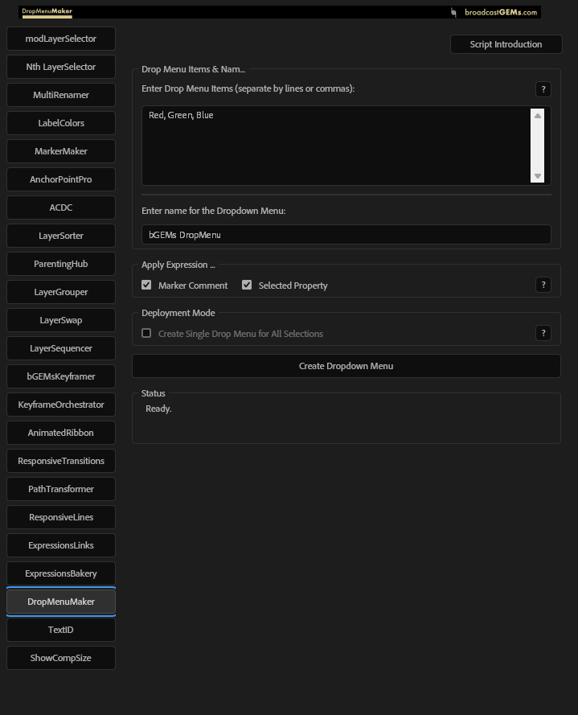
Task: Select the active DropMenuMaker tab
Action: pos(61,602)
